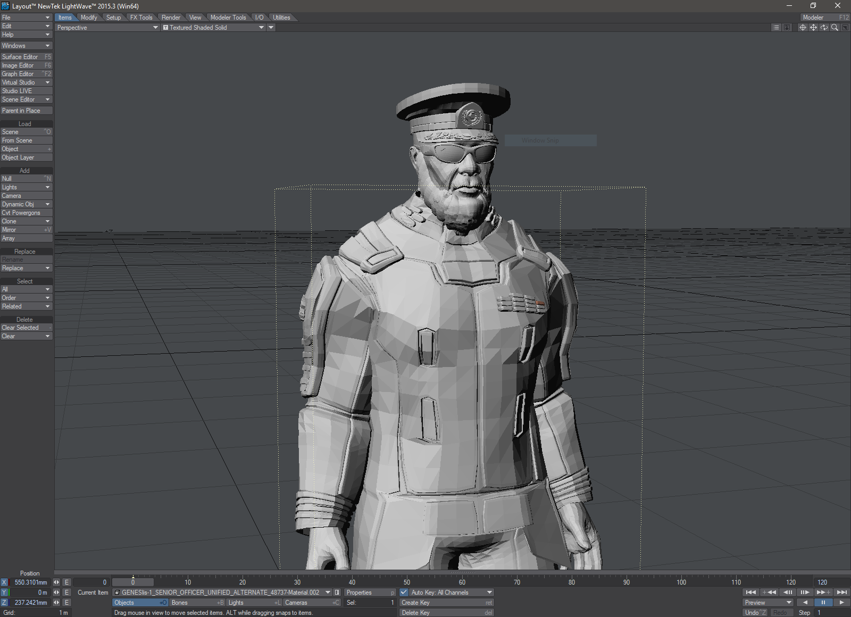Go to next keyframe button
851x617 pixels.
click(x=823, y=593)
